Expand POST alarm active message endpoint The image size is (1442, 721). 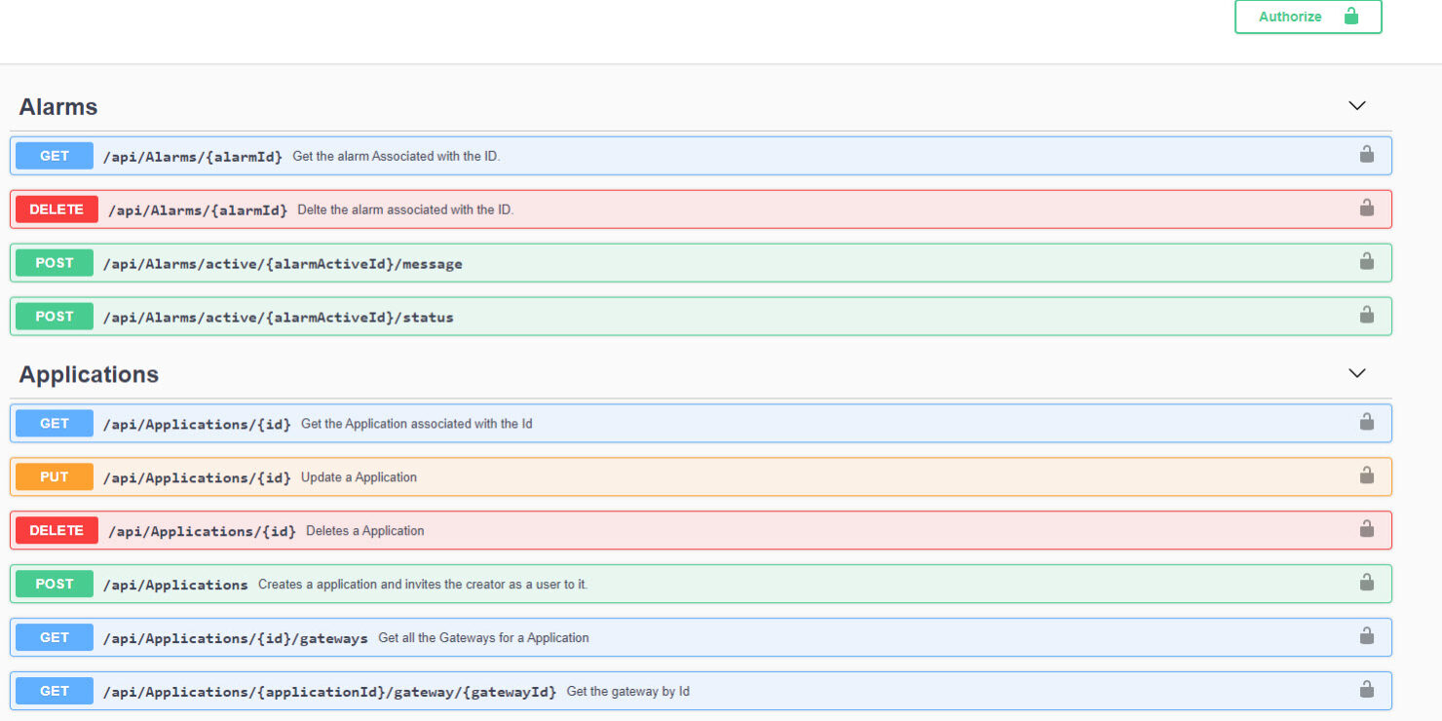(x=283, y=264)
